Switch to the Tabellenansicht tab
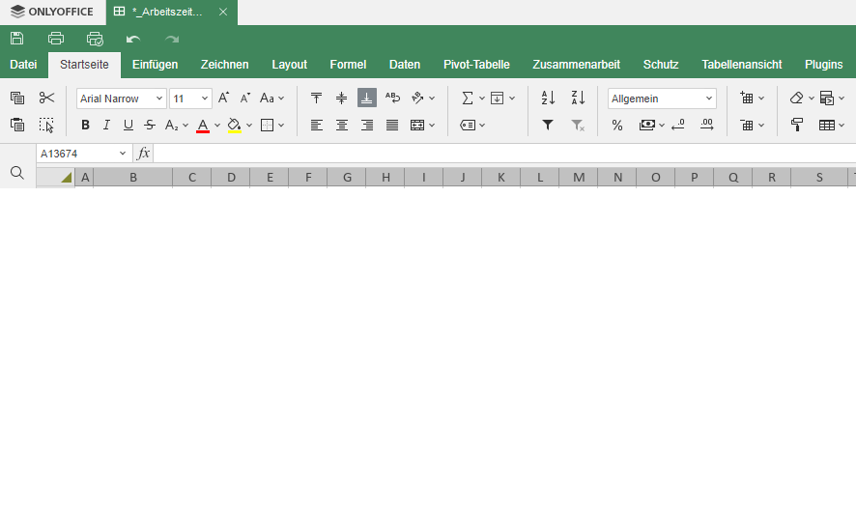Screen dimensions: 856x508 (742, 65)
